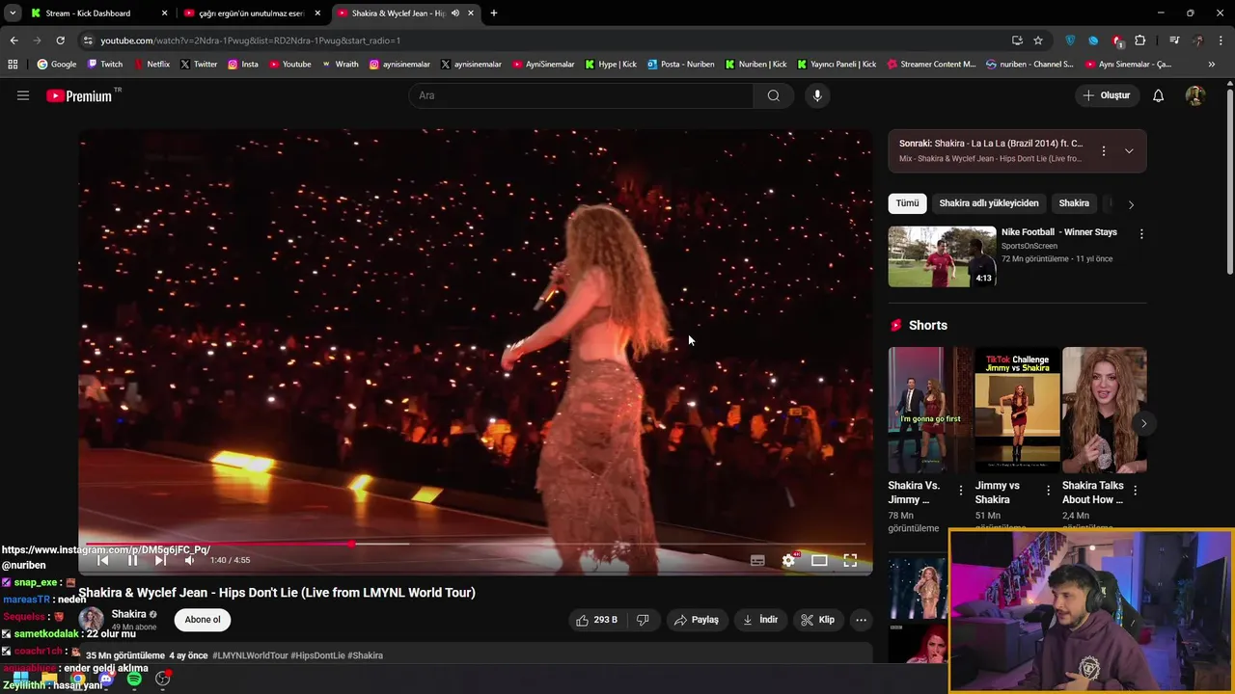Open the Shakira channel name link
Screen dimensions: 1235x694
point(128,614)
